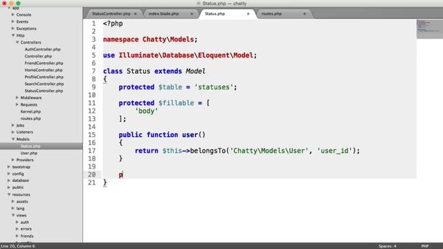This screenshot has height=249, width=443.
Task: Open routes.php in sidebar tree
Action: point(30,118)
